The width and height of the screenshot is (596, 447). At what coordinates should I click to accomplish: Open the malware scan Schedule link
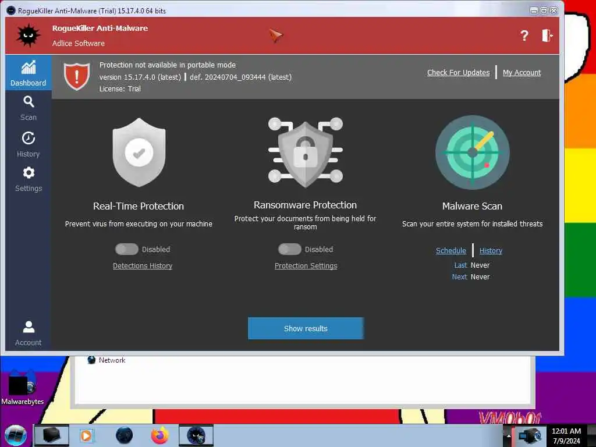pyautogui.click(x=451, y=250)
